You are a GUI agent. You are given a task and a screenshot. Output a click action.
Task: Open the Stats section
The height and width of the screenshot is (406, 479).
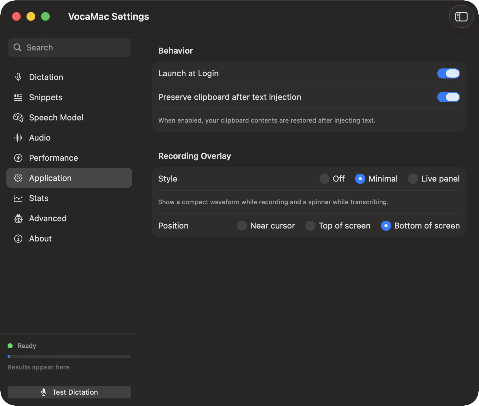click(69, 198)
